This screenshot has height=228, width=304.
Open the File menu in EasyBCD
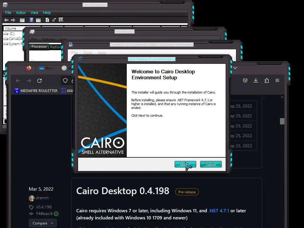tap(75, 53)
